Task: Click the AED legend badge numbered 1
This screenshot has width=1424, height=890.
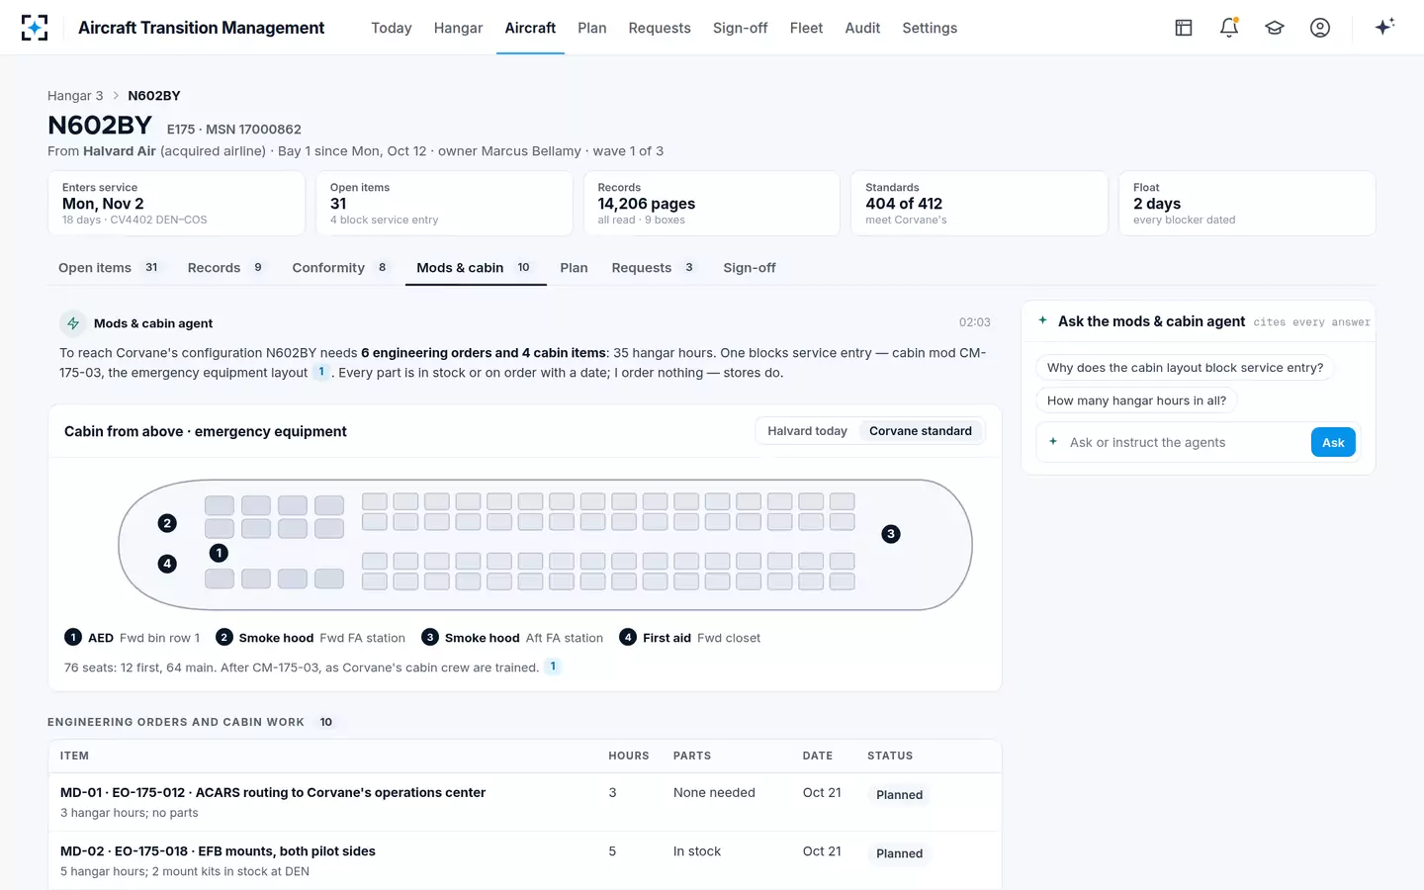Action: coord(73,638)
